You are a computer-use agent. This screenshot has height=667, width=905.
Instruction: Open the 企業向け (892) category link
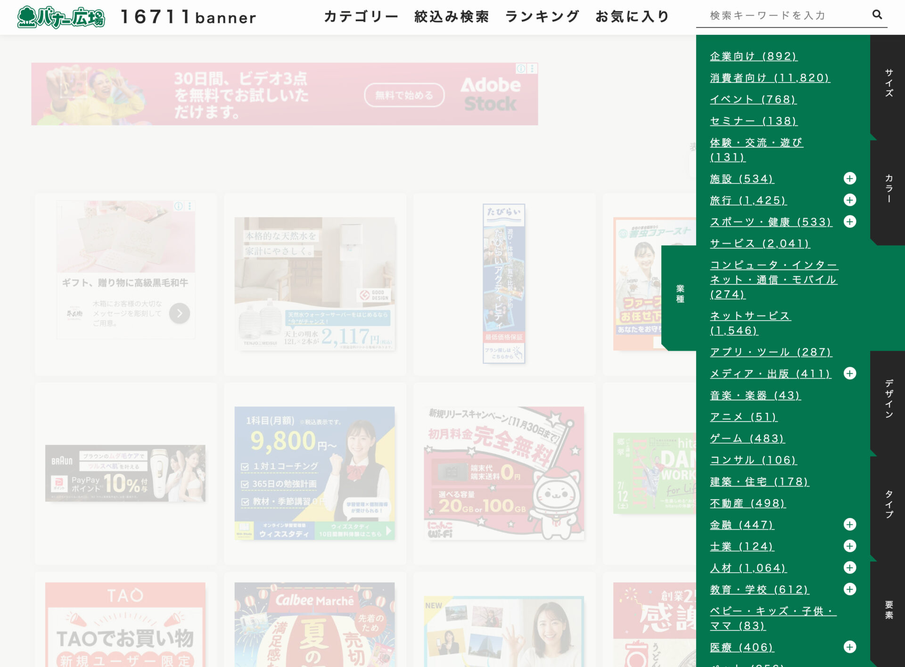(x=753, y=56)
